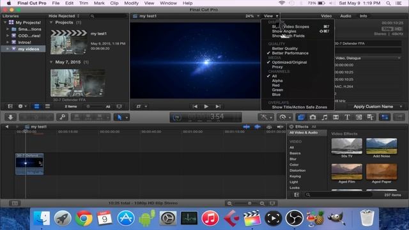Image resolution: width=409 pixels, height=230 pixels.
Task: Expand the Intros! library
Action: pos(8,42)
